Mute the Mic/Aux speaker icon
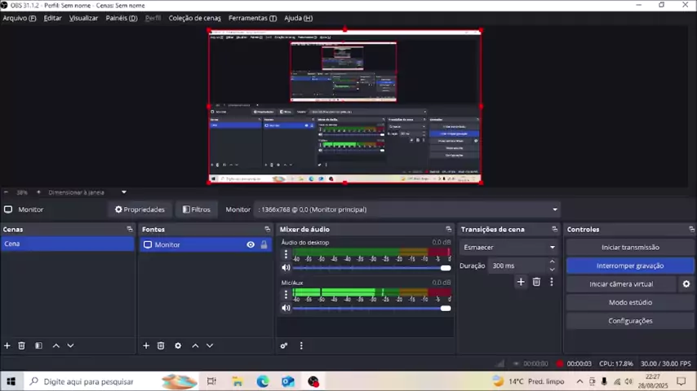Viewport: 697px width, 391px height. tap(286, 308)
